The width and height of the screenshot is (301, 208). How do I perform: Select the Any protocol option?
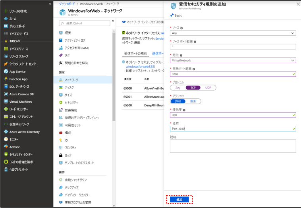point(178,88)
